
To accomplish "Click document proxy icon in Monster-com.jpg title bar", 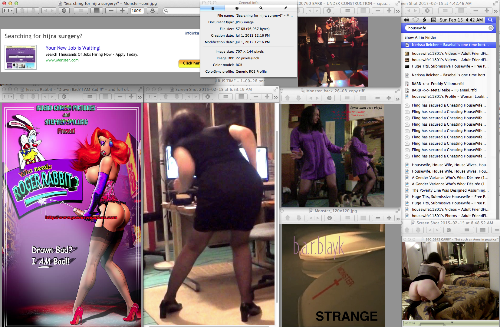I will (x=61, y=3).
